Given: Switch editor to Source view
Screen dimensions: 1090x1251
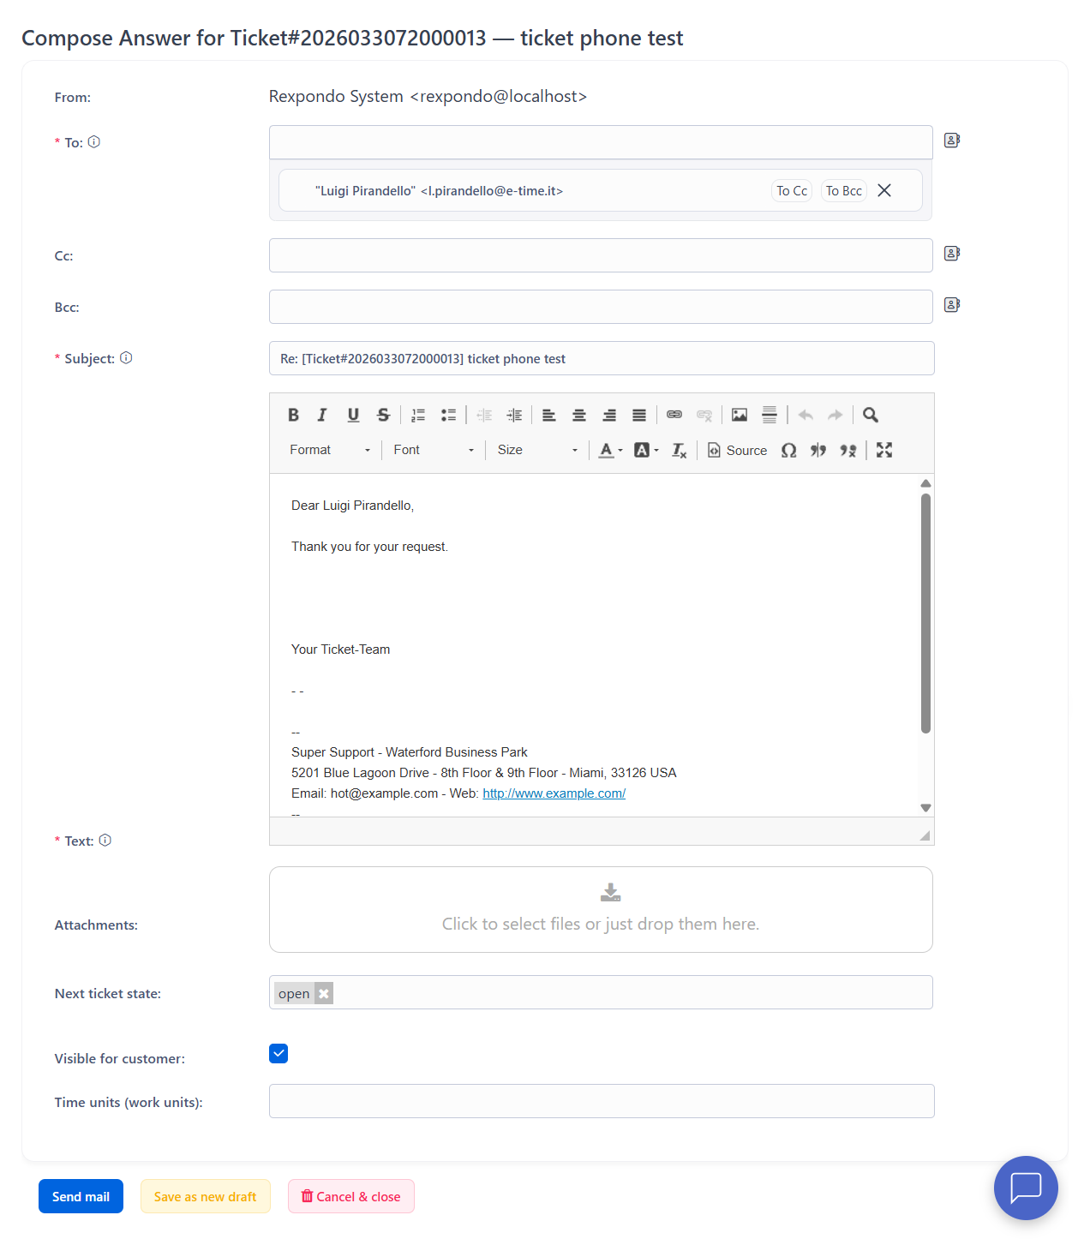Looking at the screenshot, I should 737,450.
